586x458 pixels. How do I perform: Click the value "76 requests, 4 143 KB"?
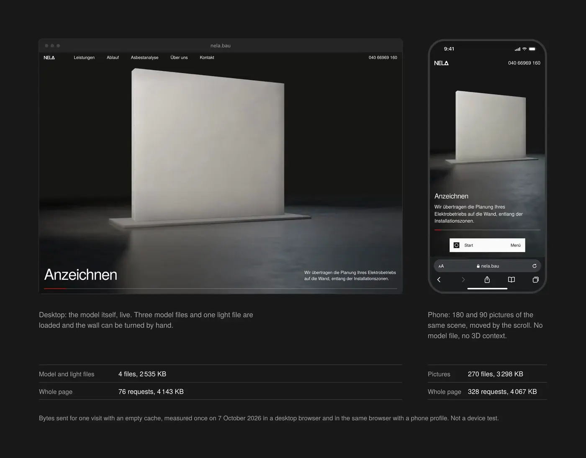(x=151, y=391)
